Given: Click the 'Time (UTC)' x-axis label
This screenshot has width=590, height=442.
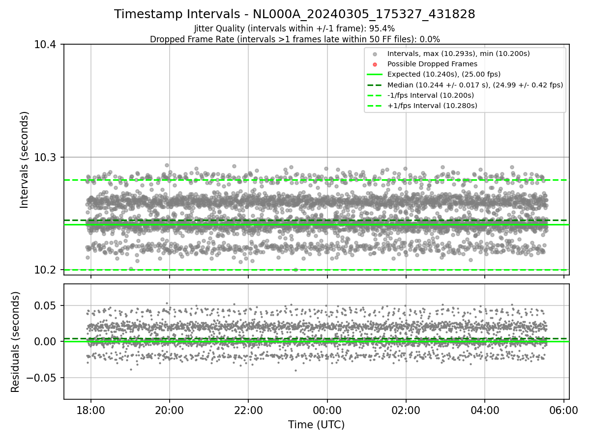Looking at the screenshot, I should 316,425.
